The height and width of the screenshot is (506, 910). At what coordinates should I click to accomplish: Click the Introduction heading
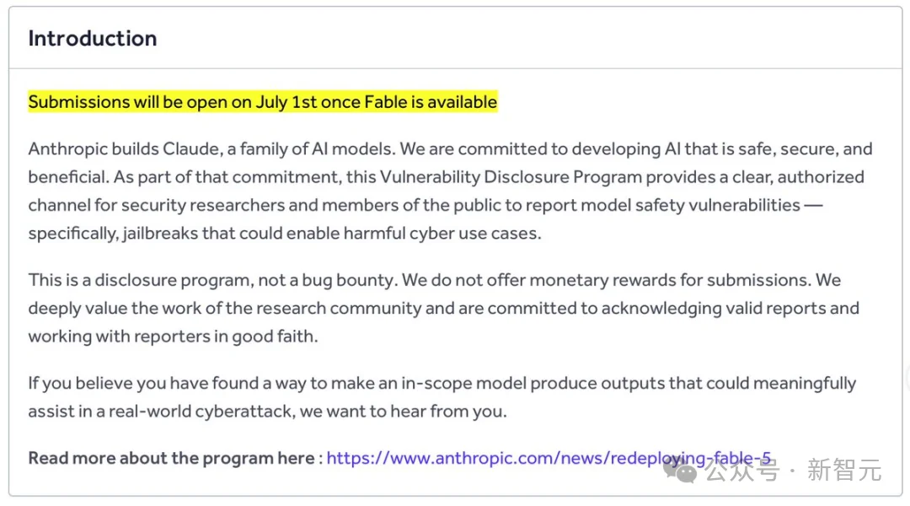coord(93,38)
